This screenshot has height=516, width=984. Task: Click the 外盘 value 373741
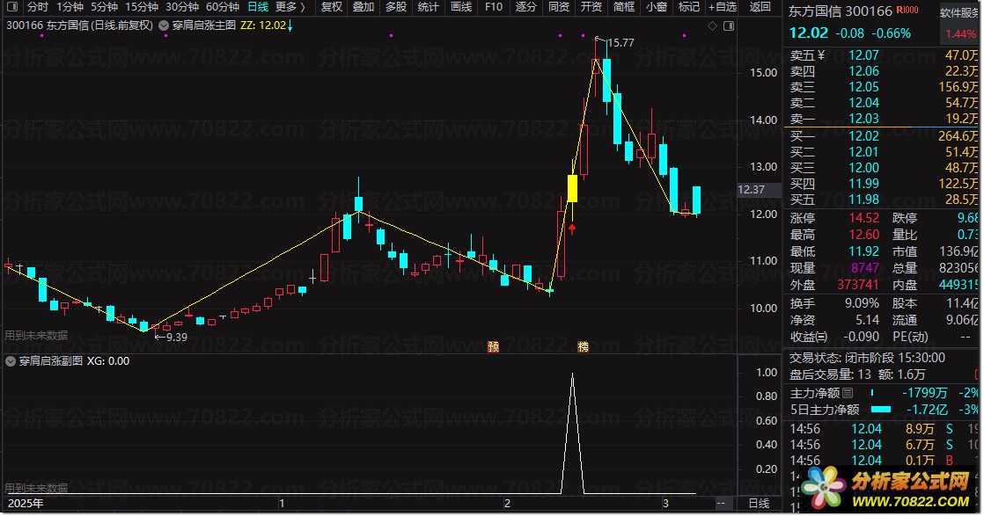click(x=858, y=285)
